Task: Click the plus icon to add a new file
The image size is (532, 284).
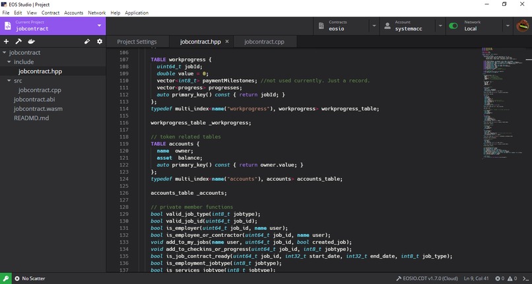Action: (x=6, y=42)
